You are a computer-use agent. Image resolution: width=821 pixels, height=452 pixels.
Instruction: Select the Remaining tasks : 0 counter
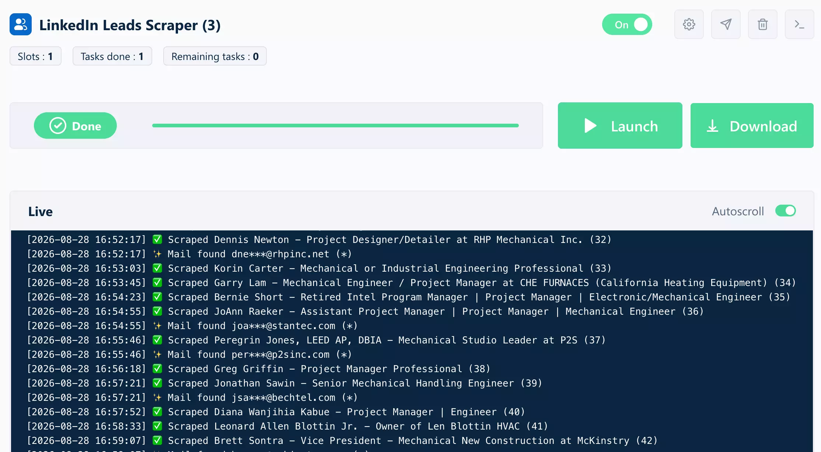click(x=215, y=56)
